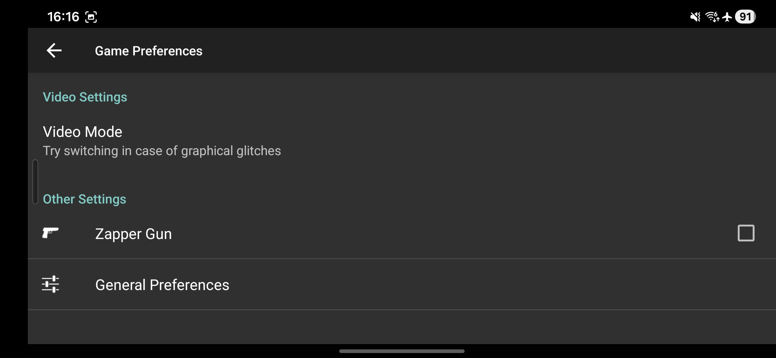Screen dimensions: 776x358
Task: Tap the back arrow icon
Action: pyautogui.click(x=54, y=51)
